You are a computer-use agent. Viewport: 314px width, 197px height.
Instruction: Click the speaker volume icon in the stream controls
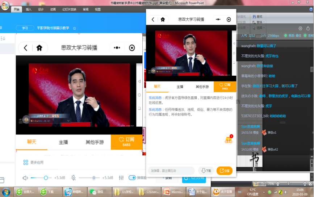[25, 178]
